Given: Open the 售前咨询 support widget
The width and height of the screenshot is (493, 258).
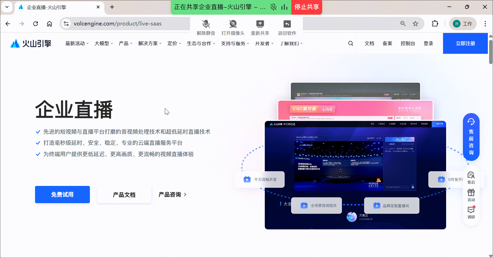Looking at the screenshot, I should coord(471,137).
